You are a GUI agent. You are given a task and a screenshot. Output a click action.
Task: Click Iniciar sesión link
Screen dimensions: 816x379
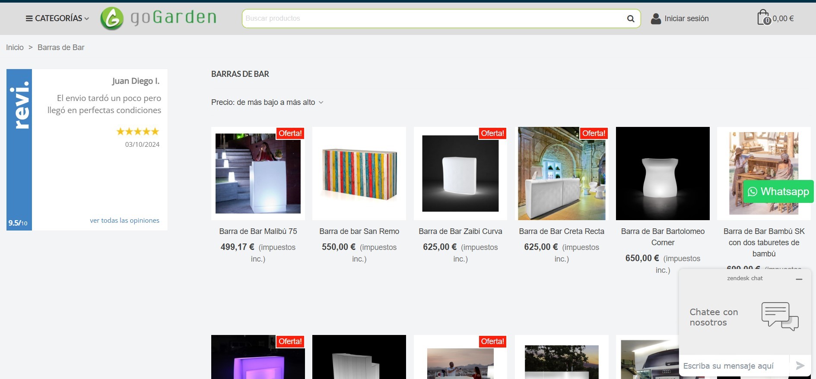[x=686, y=19]
